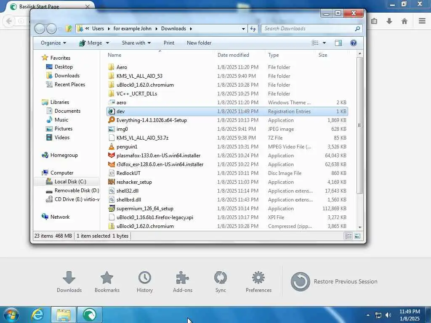Show hidden tray icons arrow
431x323 pixels.
(x=368, y=315)
